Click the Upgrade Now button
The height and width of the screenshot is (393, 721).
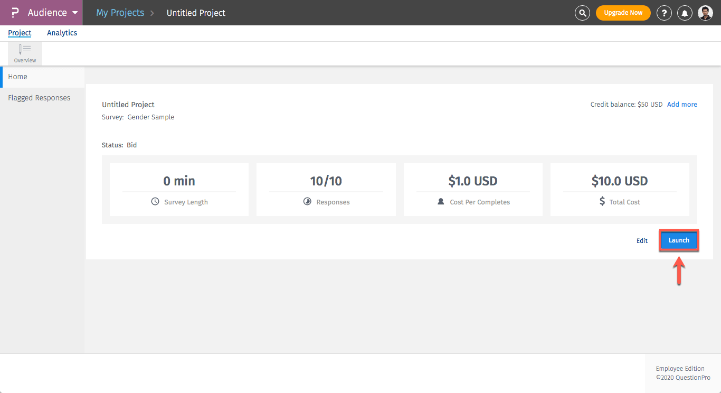(623, 13)
